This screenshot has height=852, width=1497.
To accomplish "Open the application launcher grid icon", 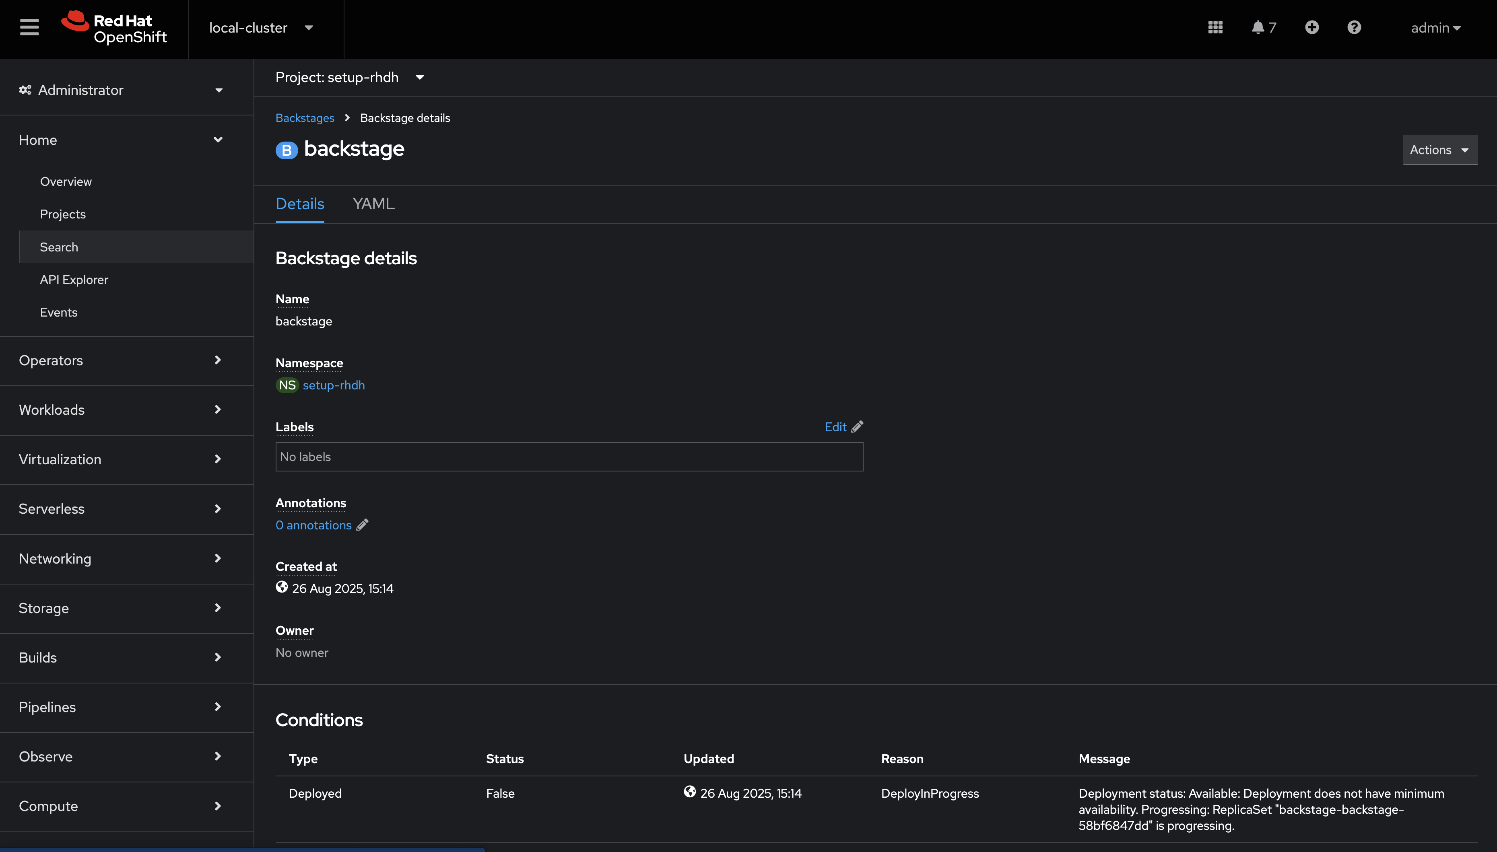I will 1216,27.
